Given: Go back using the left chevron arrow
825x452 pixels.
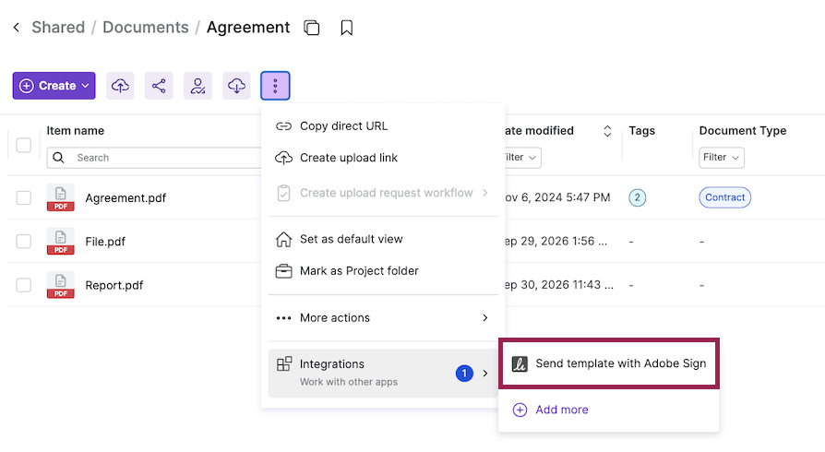Looking at the screenshot, I should 17,28.
